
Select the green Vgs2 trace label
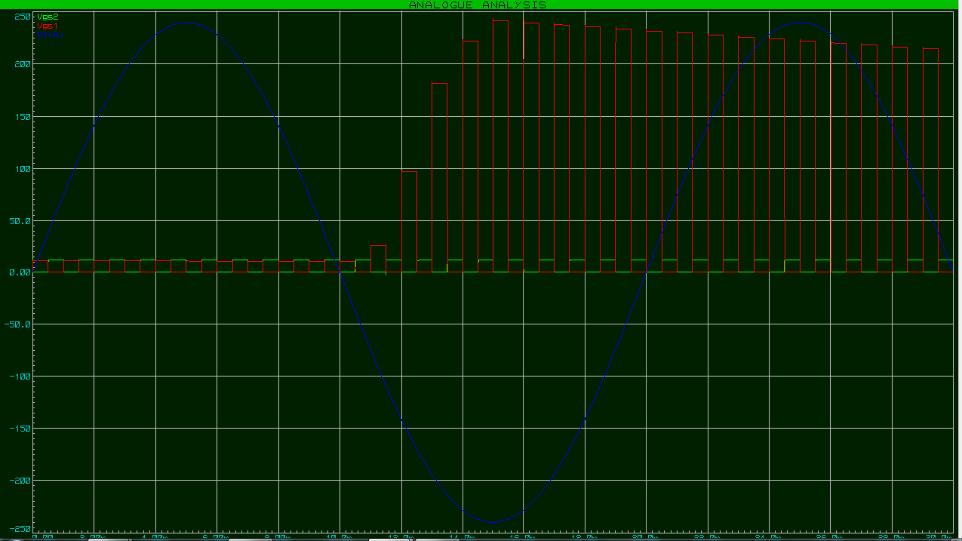click(47, 17)
